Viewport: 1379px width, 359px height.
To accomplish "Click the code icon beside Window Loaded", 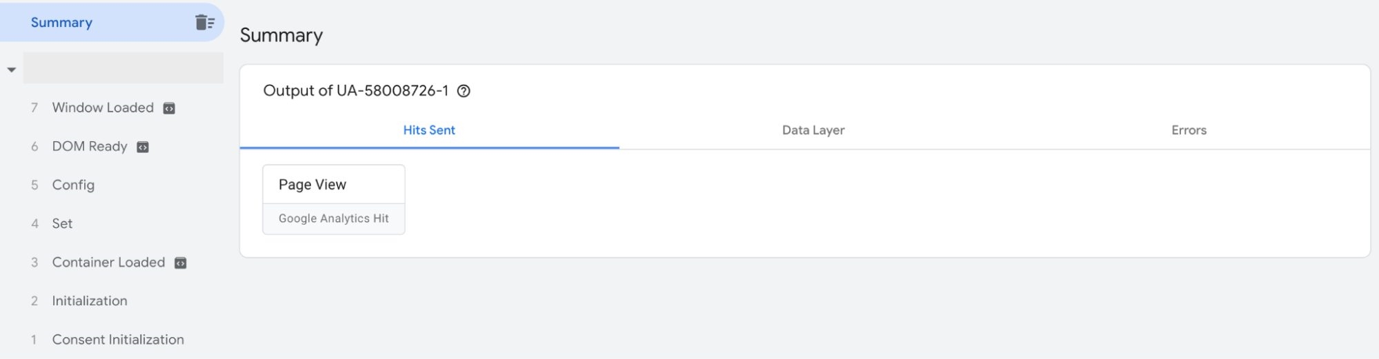I will (x=169, y=108).
